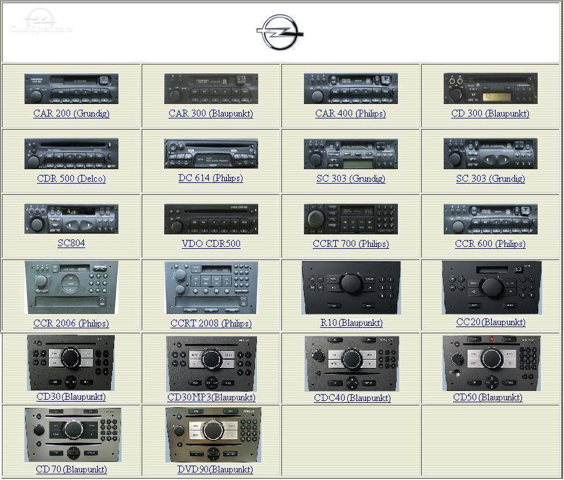Follow the SC804 link
Image resolution: width=564 pixels, height=480 pixels.
click(x=71, y=243)
